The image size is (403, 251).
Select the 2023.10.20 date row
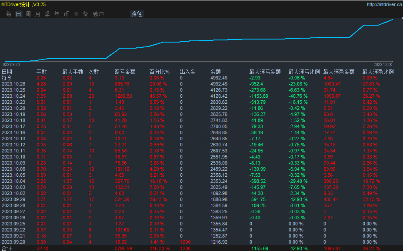pyautogui.click(x=13, y=108)
